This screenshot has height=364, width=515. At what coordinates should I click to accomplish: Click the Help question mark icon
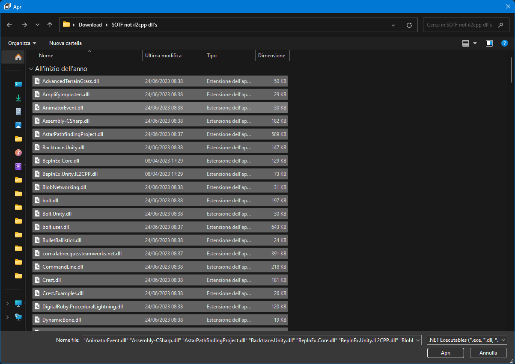[504, 43]
